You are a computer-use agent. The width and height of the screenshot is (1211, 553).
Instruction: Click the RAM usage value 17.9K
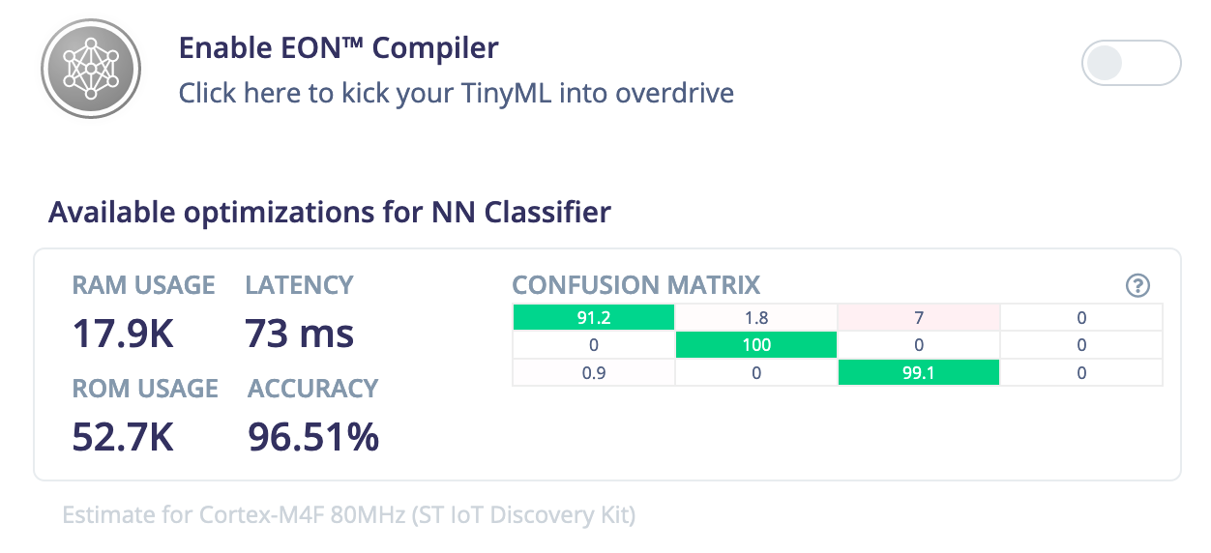tap(123, 335)
